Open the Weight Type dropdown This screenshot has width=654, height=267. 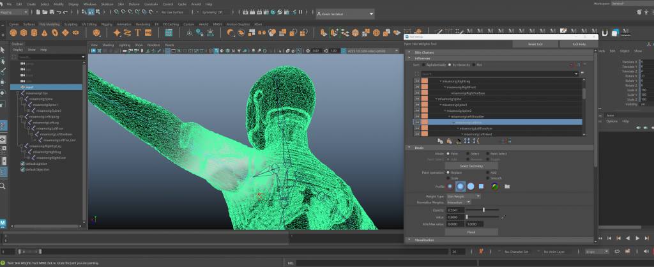pos(462,196)
